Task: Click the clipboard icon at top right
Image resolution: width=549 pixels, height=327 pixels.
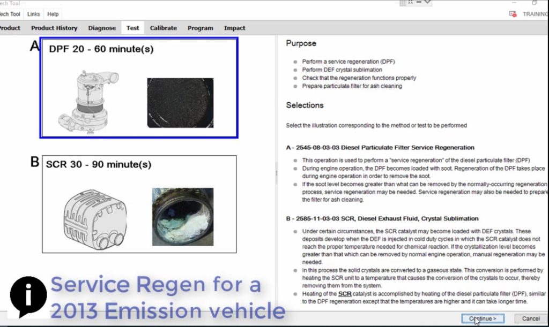Action: 534,3
